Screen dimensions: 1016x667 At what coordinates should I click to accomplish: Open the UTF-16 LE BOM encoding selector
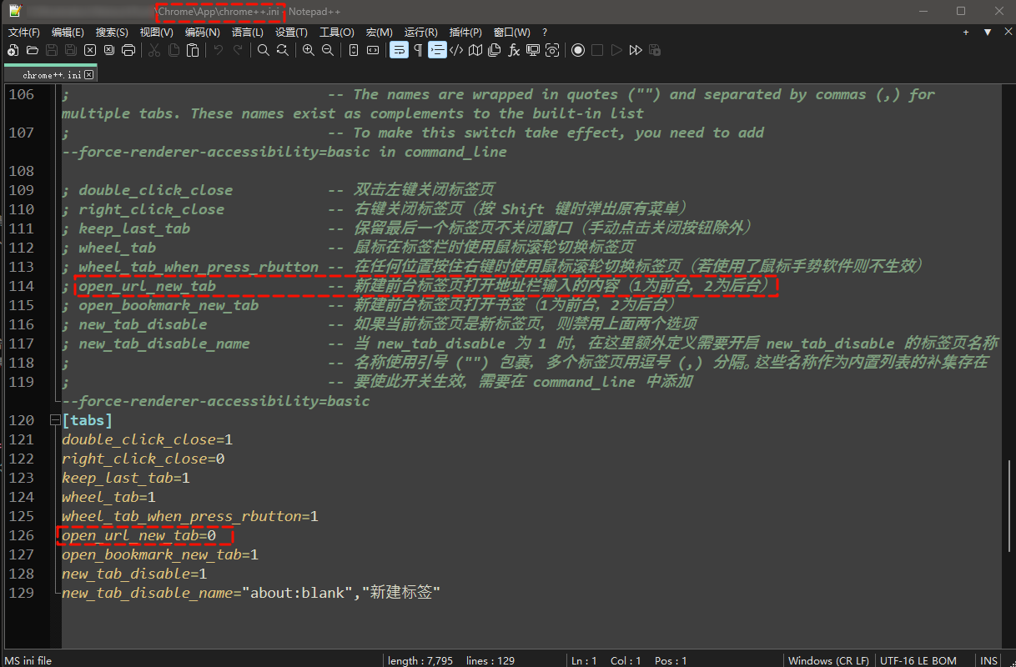tap(918, 660)
